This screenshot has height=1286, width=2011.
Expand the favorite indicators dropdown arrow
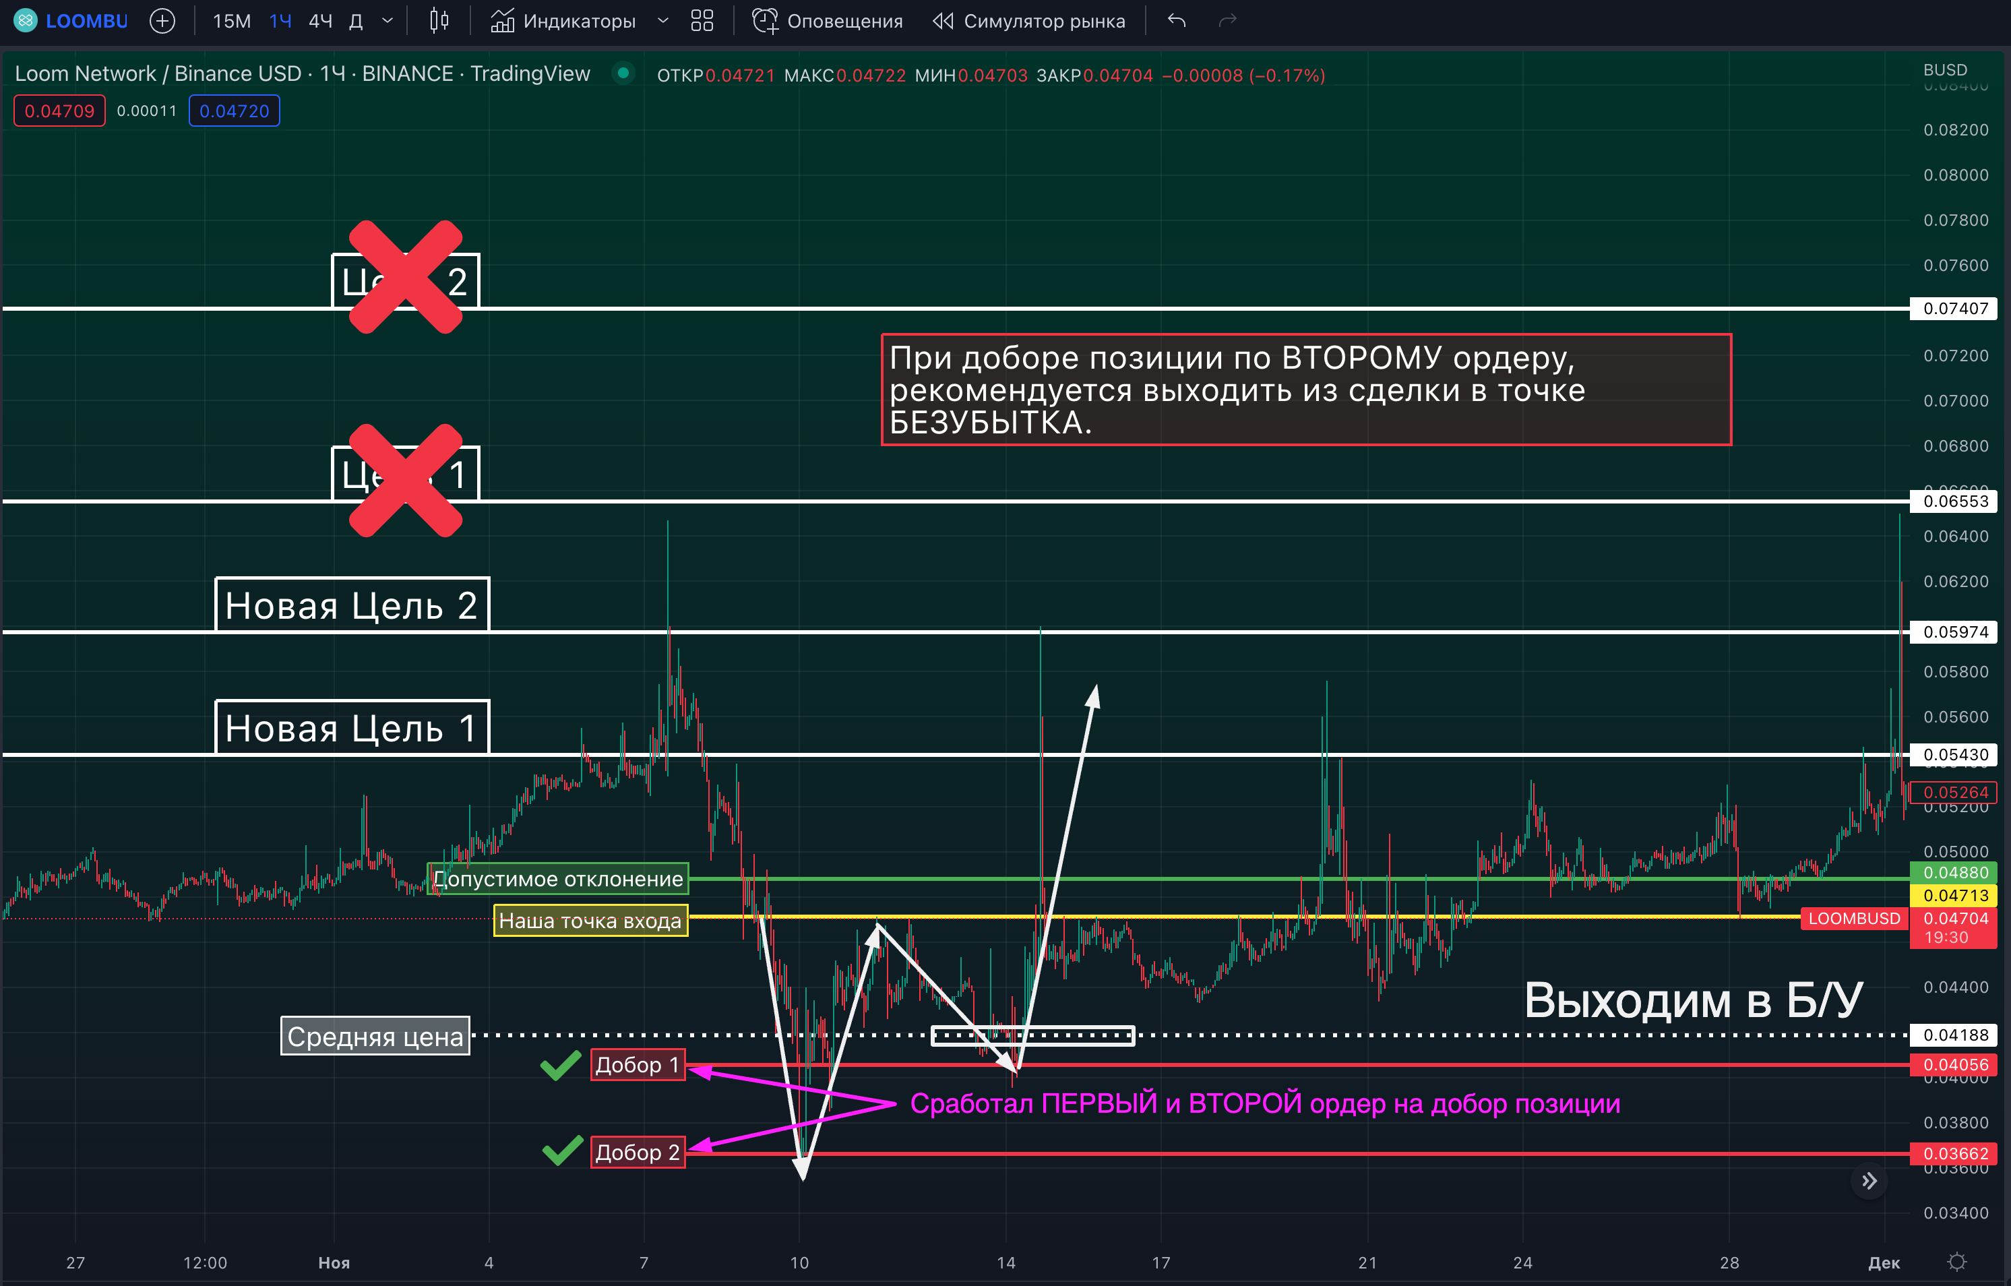pos(663,21)
